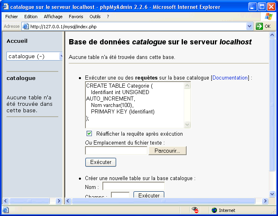
Task: Focus the text file location field
Action: click(x=116, y=151)
